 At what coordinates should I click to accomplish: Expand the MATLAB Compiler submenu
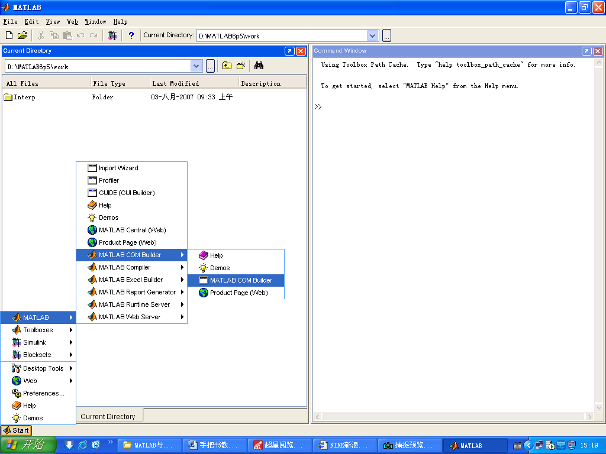[x=132, y=267]
